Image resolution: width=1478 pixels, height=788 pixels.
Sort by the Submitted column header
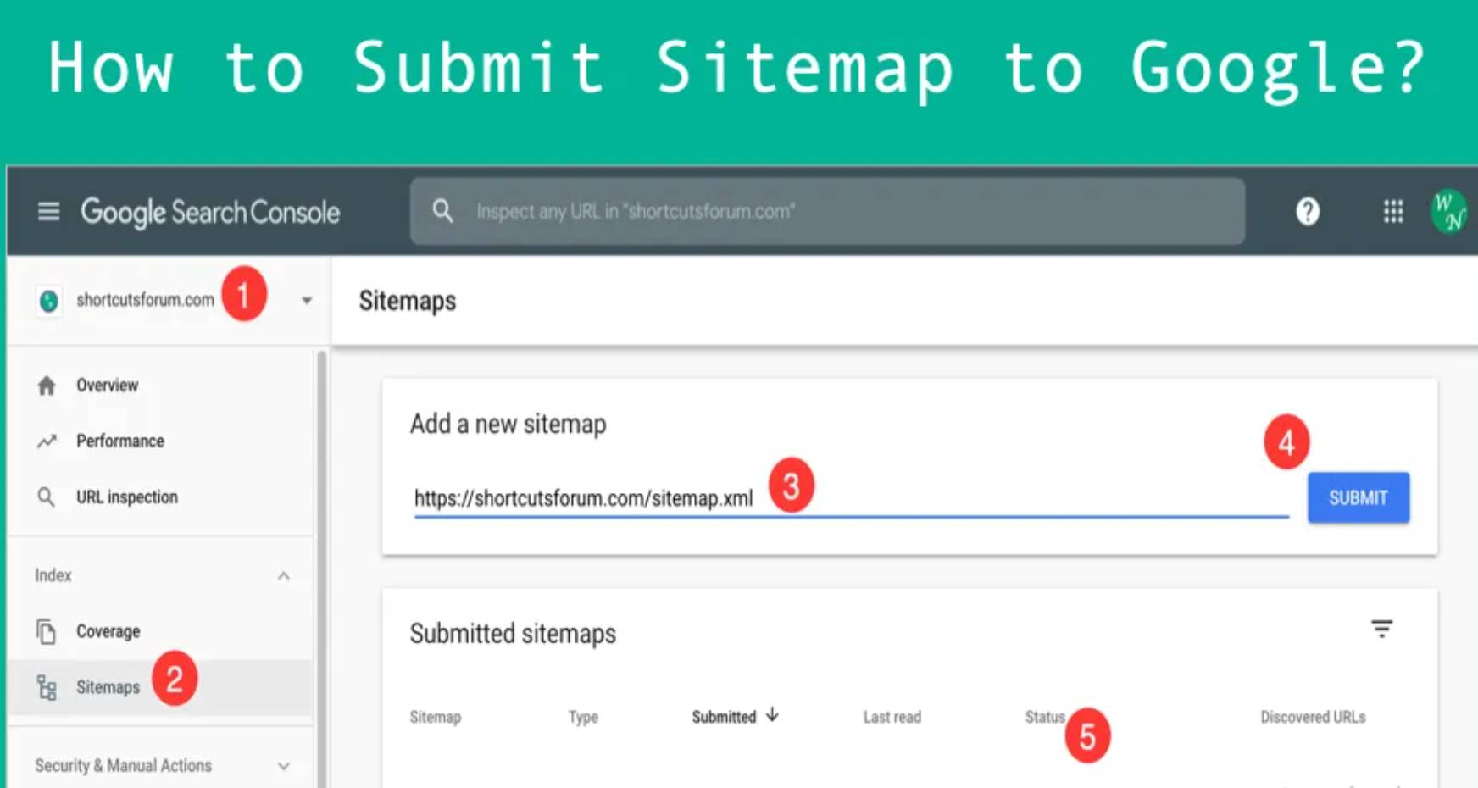(724, 717)
